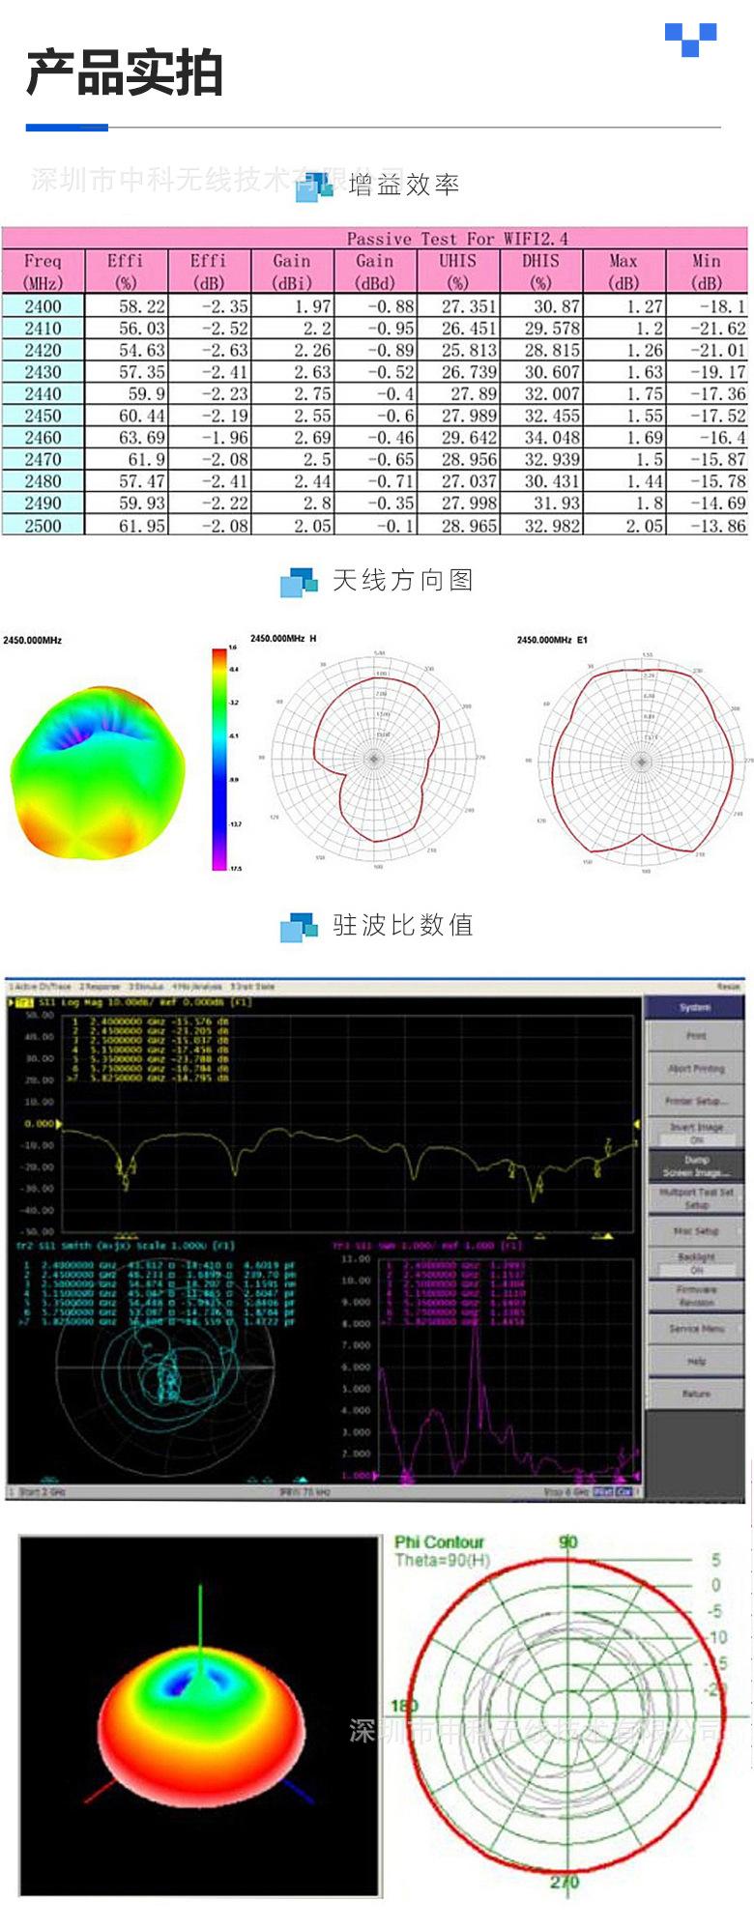Open the Misc Setup submenu

pos(696,1230)
